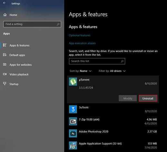Open the Sort by Name dropdown
Screen dimensions: 167x152
click(81, 71)
